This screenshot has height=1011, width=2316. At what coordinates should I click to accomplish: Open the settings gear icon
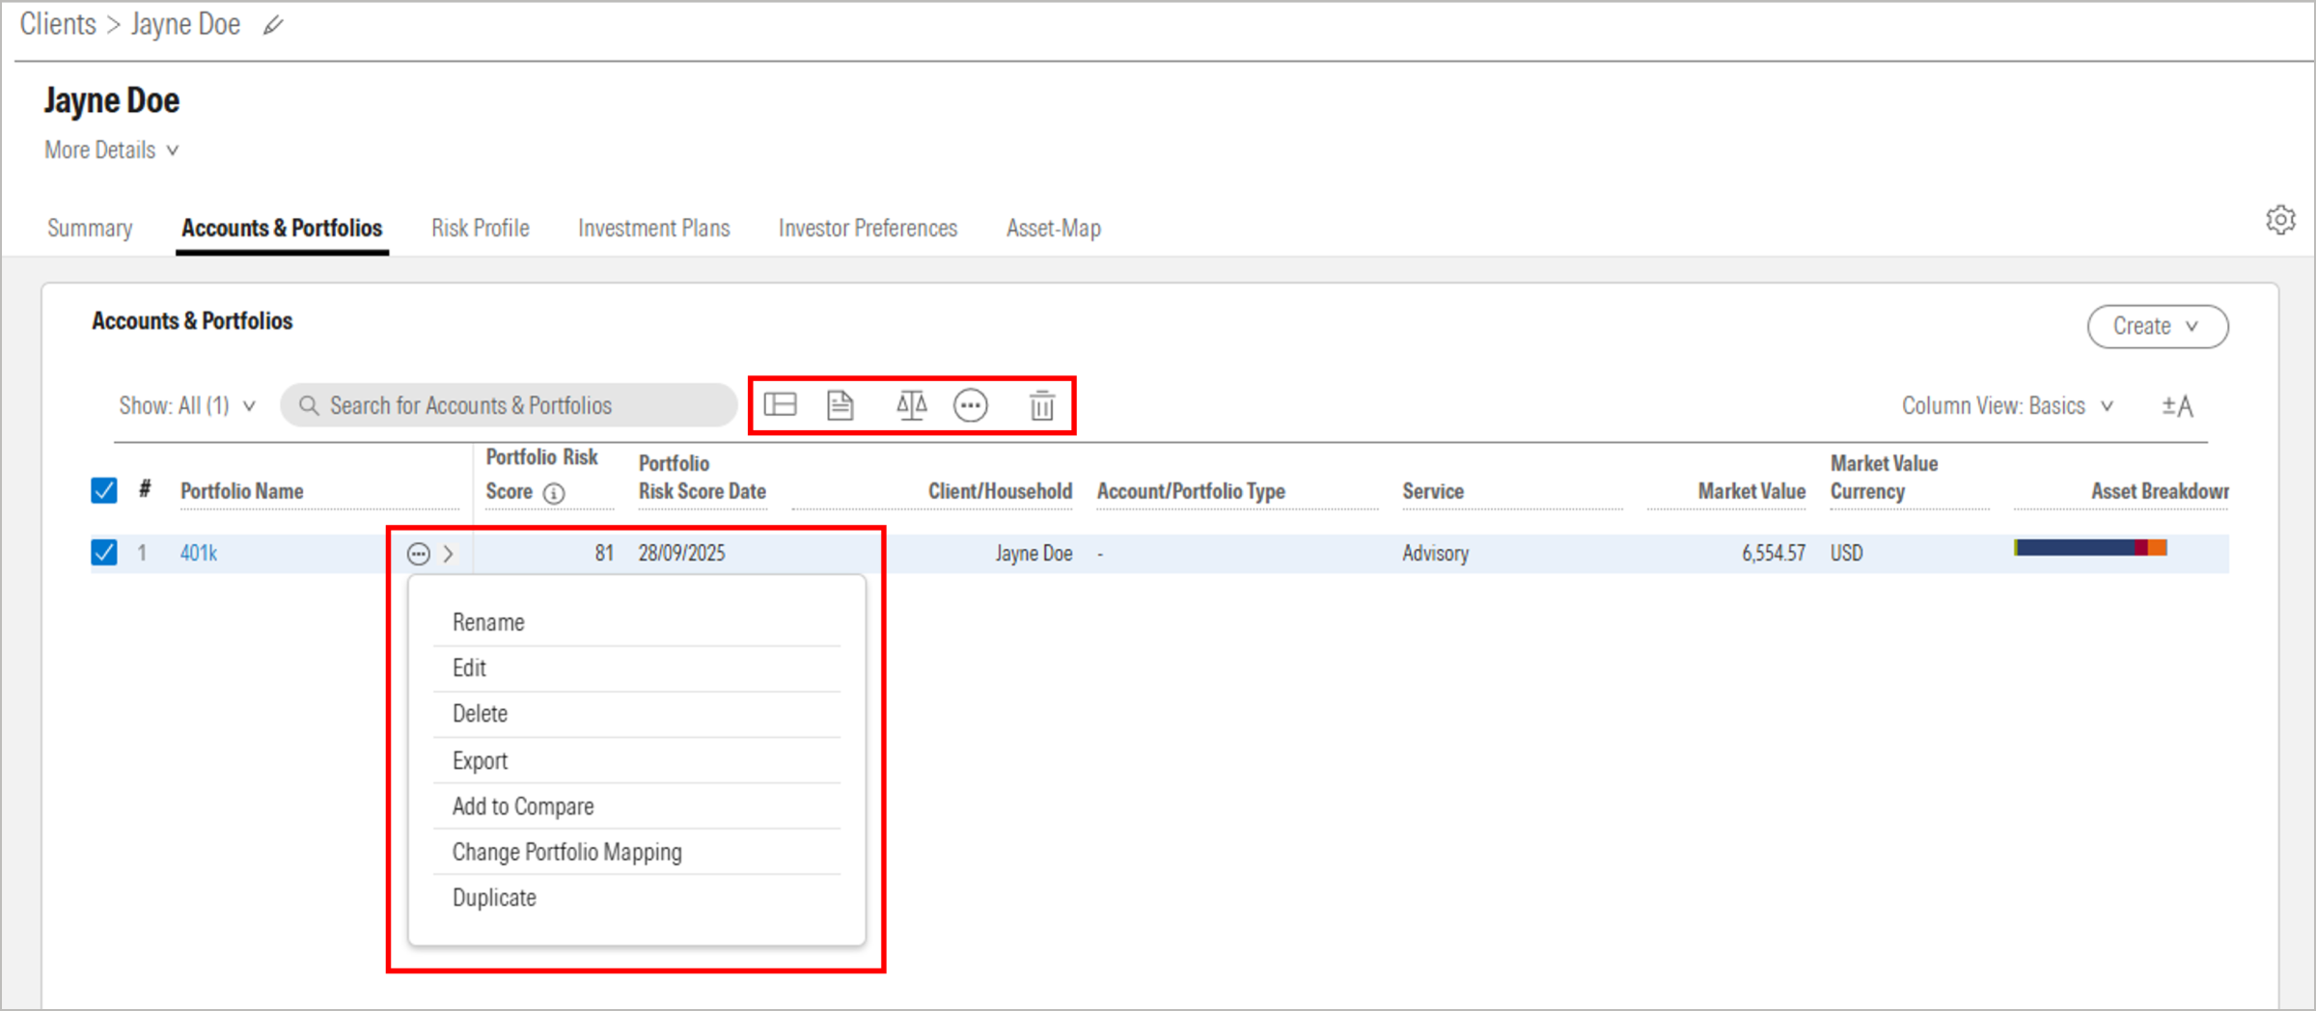click(2280, 220)
